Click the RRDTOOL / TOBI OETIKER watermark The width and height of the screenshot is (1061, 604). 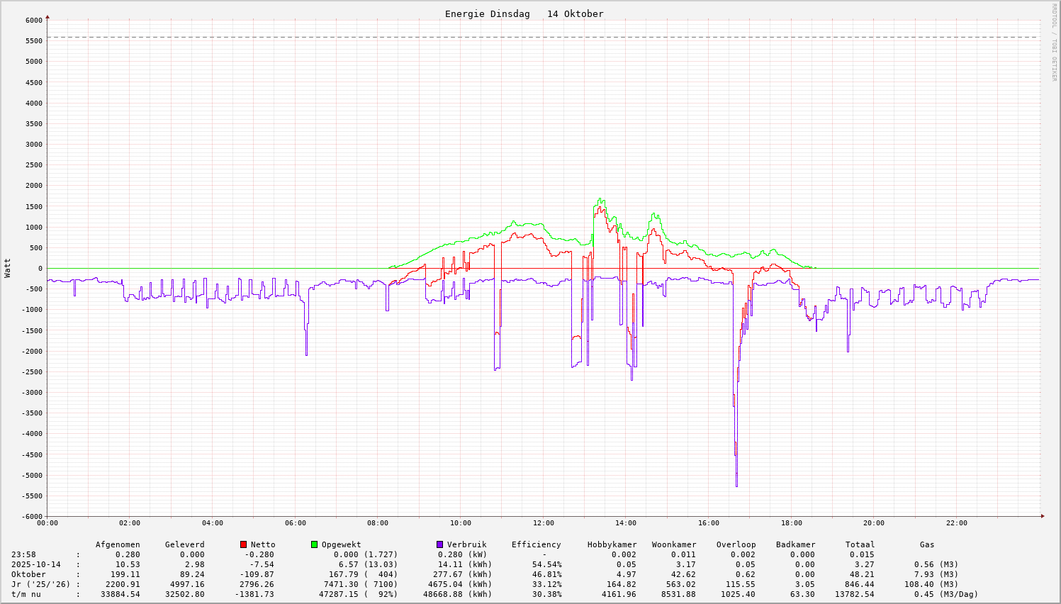coord(1054,42)
